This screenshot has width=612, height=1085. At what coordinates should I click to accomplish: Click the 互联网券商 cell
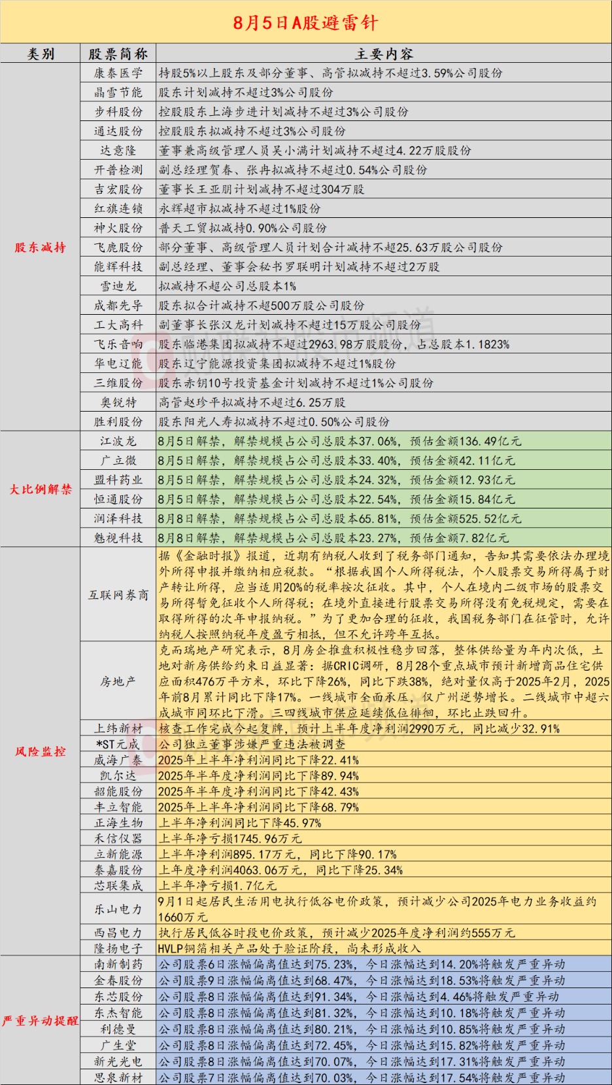118,595
